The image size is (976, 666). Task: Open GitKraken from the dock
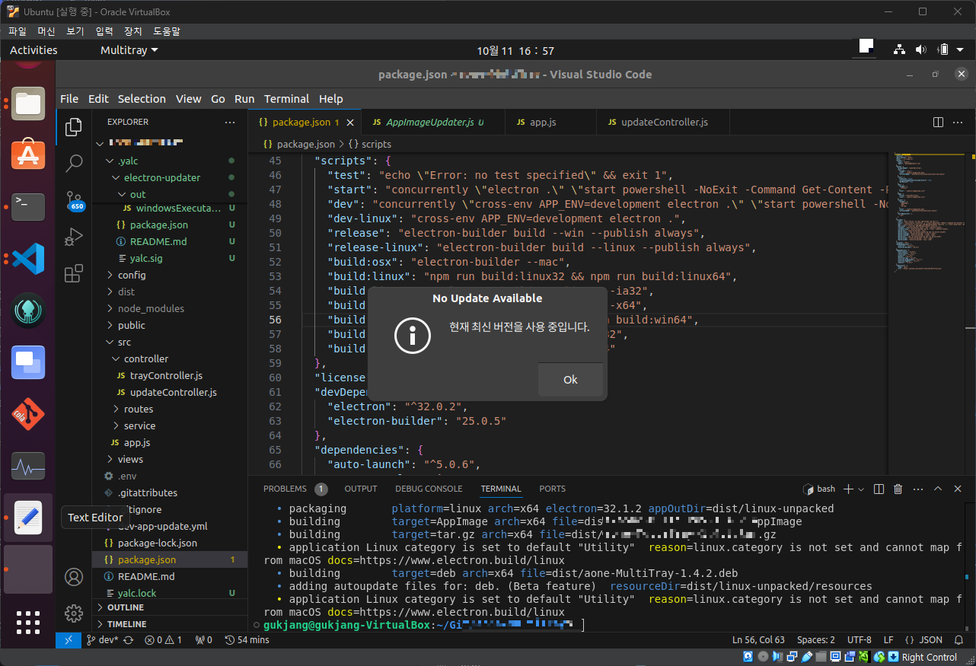pyautogui.click(x=28, y=311)
